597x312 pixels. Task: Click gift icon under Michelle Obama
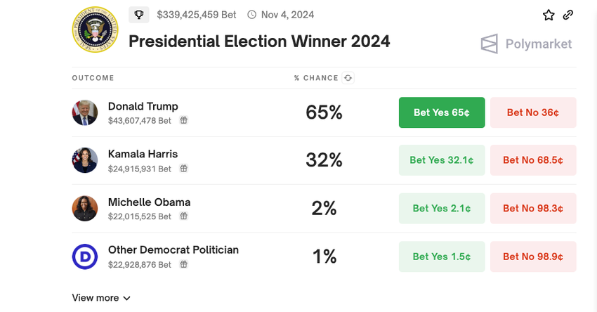[183, 216]
